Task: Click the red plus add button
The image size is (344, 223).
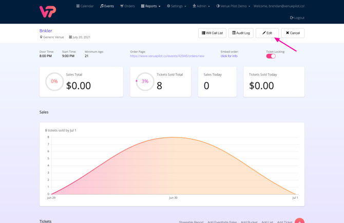Action: tap(299, 221)
